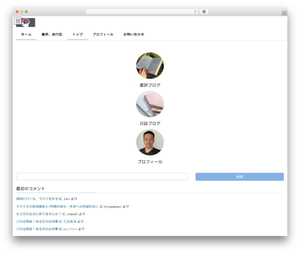This screenshot has width=300, height=254.
Task: Open プロフィール in the navigation bar
Action: tap(103, 34)
